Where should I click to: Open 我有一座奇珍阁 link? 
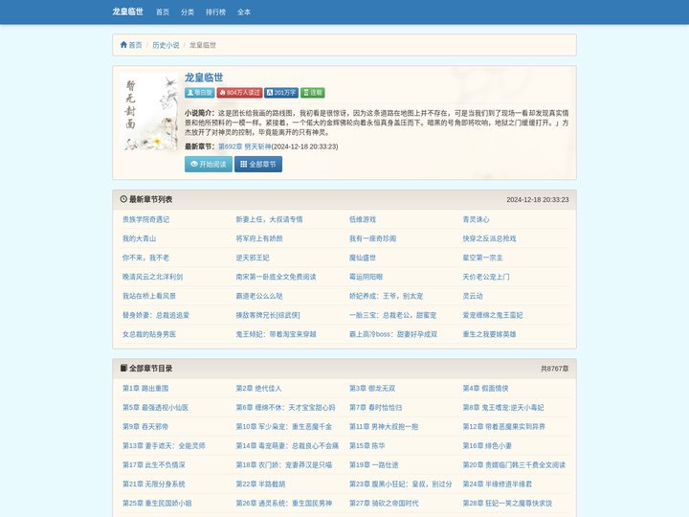[372, 238]
